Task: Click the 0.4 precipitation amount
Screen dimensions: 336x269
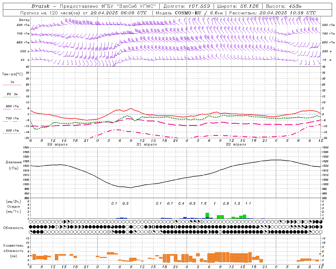Action: [181, 203]
